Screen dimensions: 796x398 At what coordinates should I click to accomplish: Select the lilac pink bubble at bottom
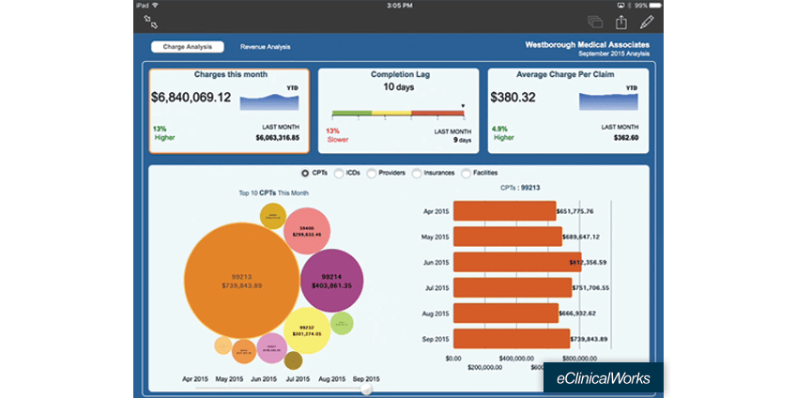(272, 348)
